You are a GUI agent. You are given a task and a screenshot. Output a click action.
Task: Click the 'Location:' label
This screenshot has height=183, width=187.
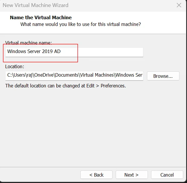click(x=15, y=66)
